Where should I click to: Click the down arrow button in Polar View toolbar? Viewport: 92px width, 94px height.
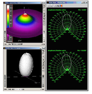pyautogui.click(x=52, y=6)
